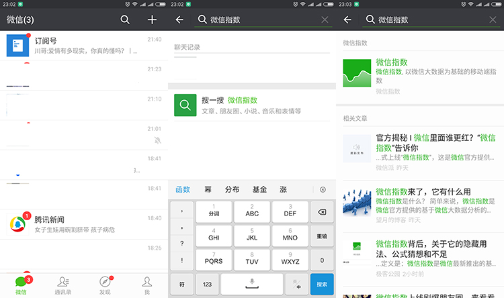The image size is (504, 298).
Task: Tap the TUV key on keypad
Action: click(252, 260)
